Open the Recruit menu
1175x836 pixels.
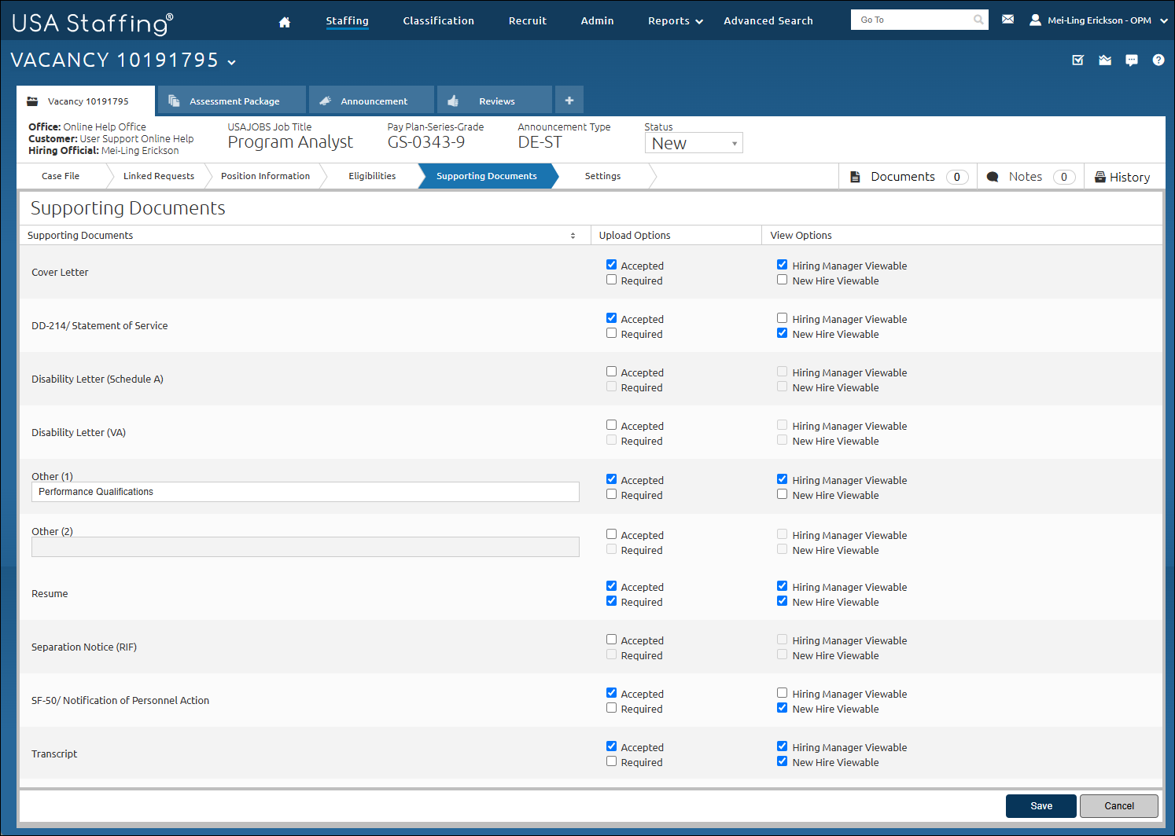527,21
